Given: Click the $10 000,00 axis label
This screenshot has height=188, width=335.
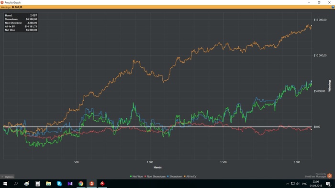Looking at the screenshot, I should [320, 55].
